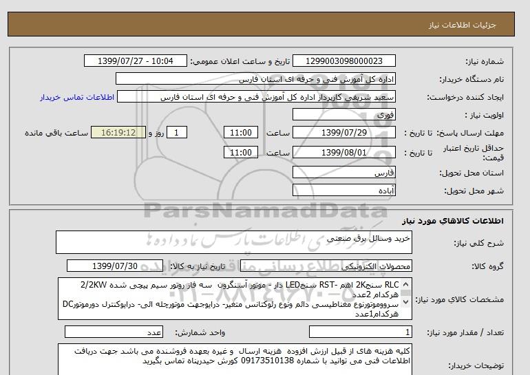Click delivery province field فارس

point(343,173)
